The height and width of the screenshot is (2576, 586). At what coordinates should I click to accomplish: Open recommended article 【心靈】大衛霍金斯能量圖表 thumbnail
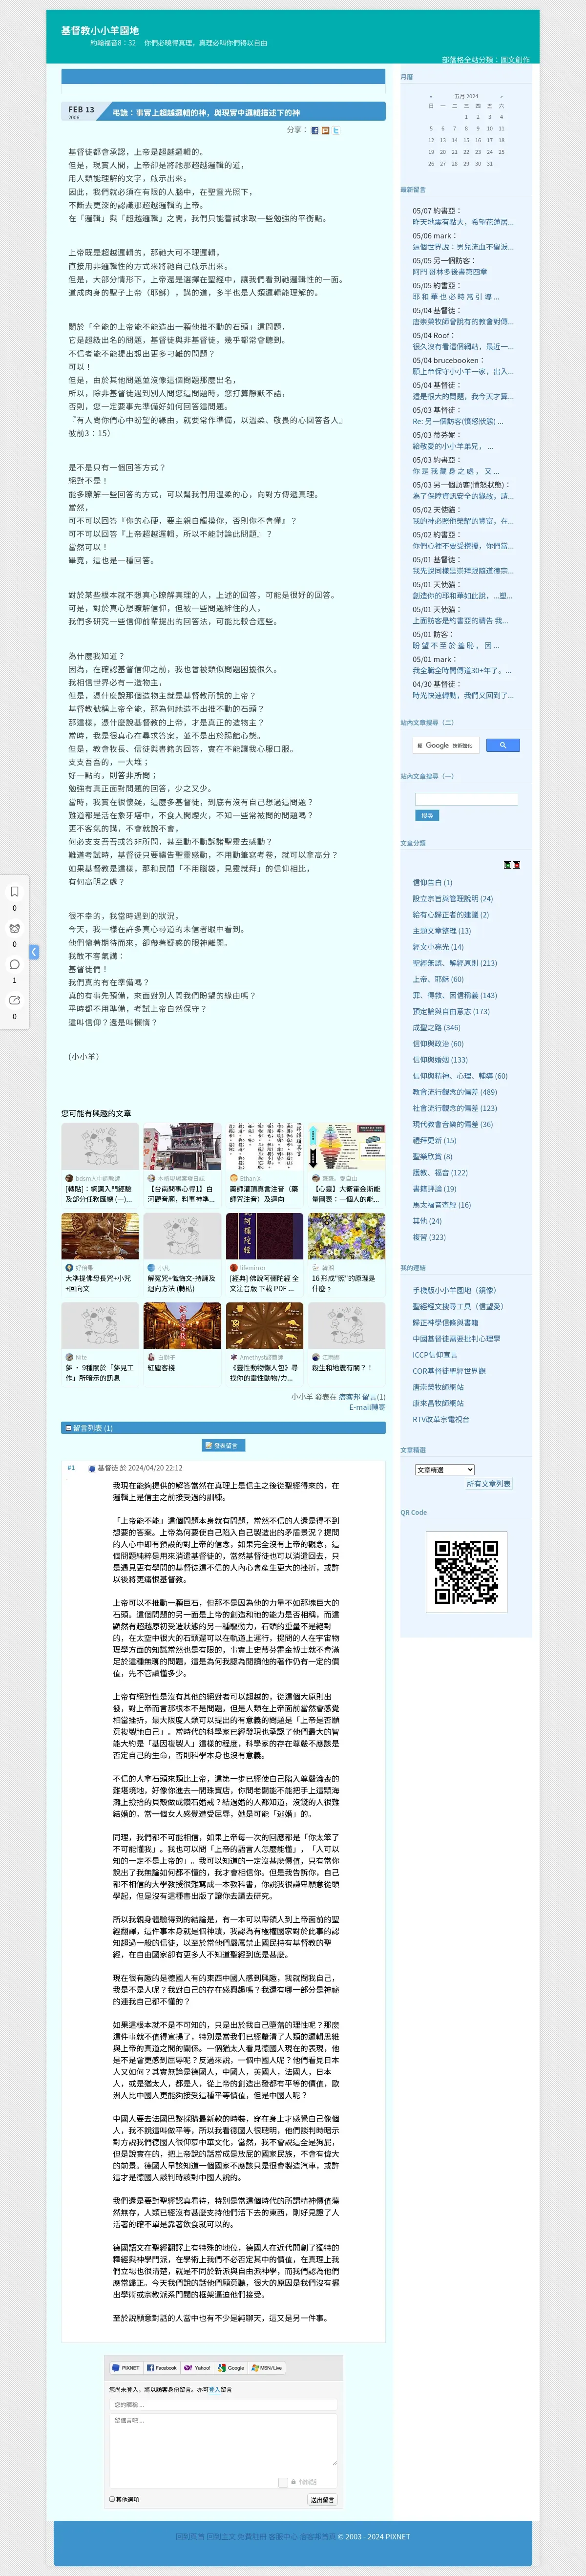(346, 1146)
